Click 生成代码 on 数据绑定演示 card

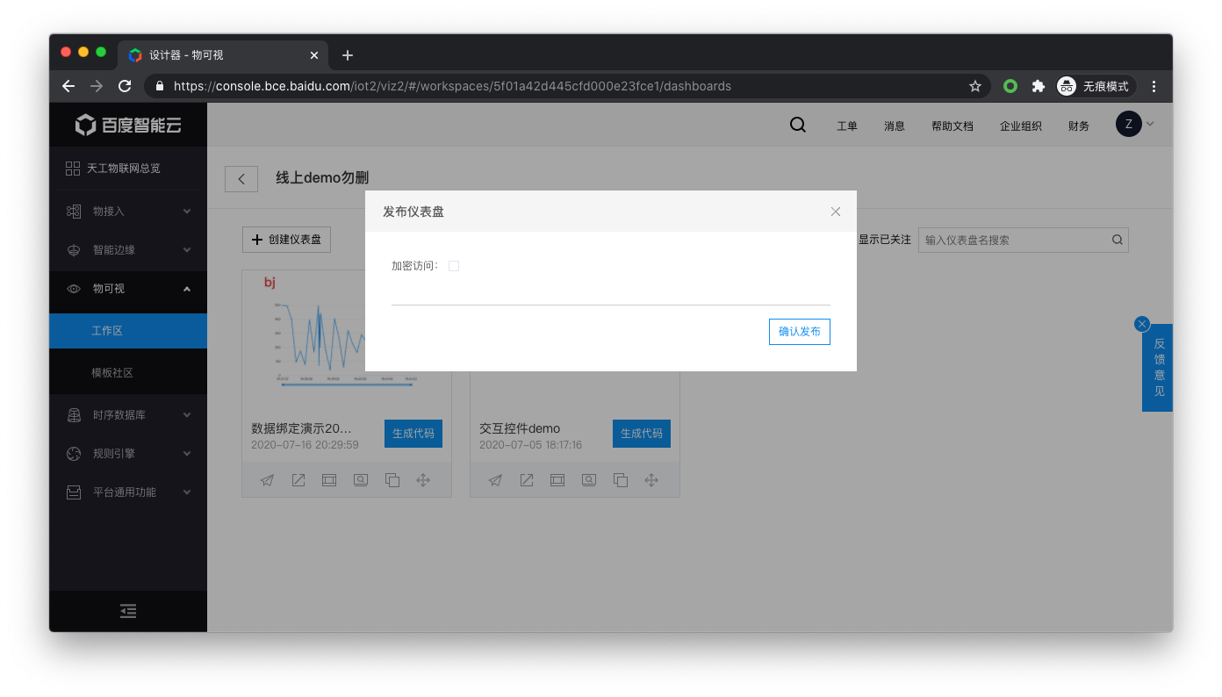click(413, 434)
